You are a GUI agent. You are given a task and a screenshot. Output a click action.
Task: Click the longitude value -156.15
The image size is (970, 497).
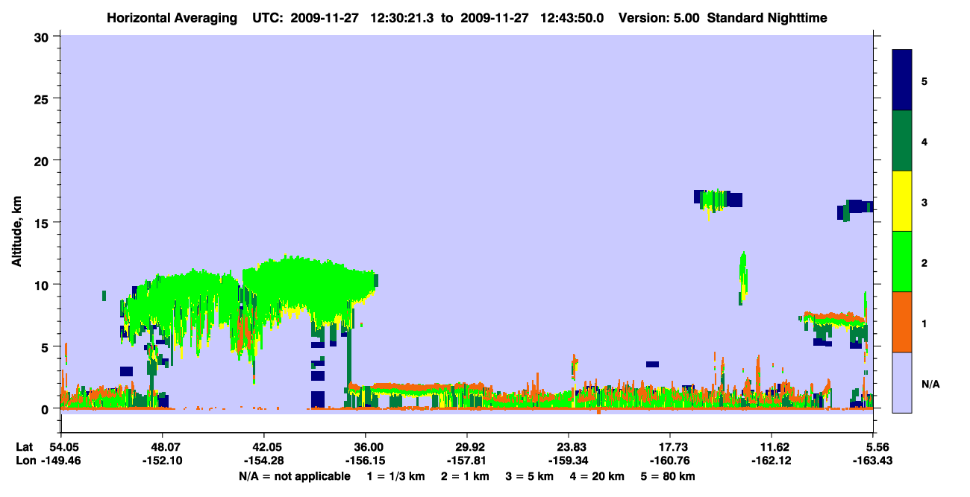coord(366,461)
